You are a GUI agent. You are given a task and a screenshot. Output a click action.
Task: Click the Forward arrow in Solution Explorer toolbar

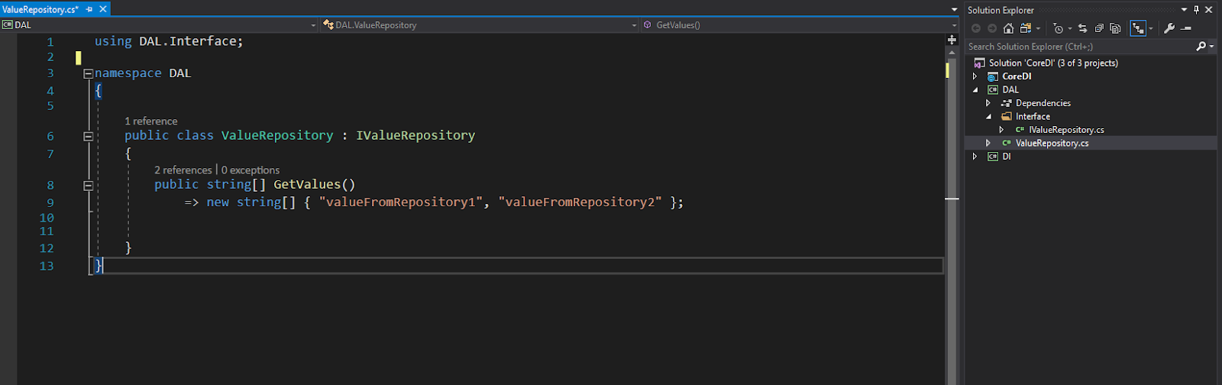point(992,28)
